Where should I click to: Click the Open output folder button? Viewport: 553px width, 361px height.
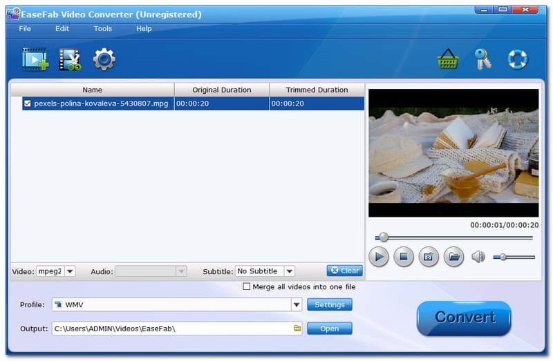330,329
